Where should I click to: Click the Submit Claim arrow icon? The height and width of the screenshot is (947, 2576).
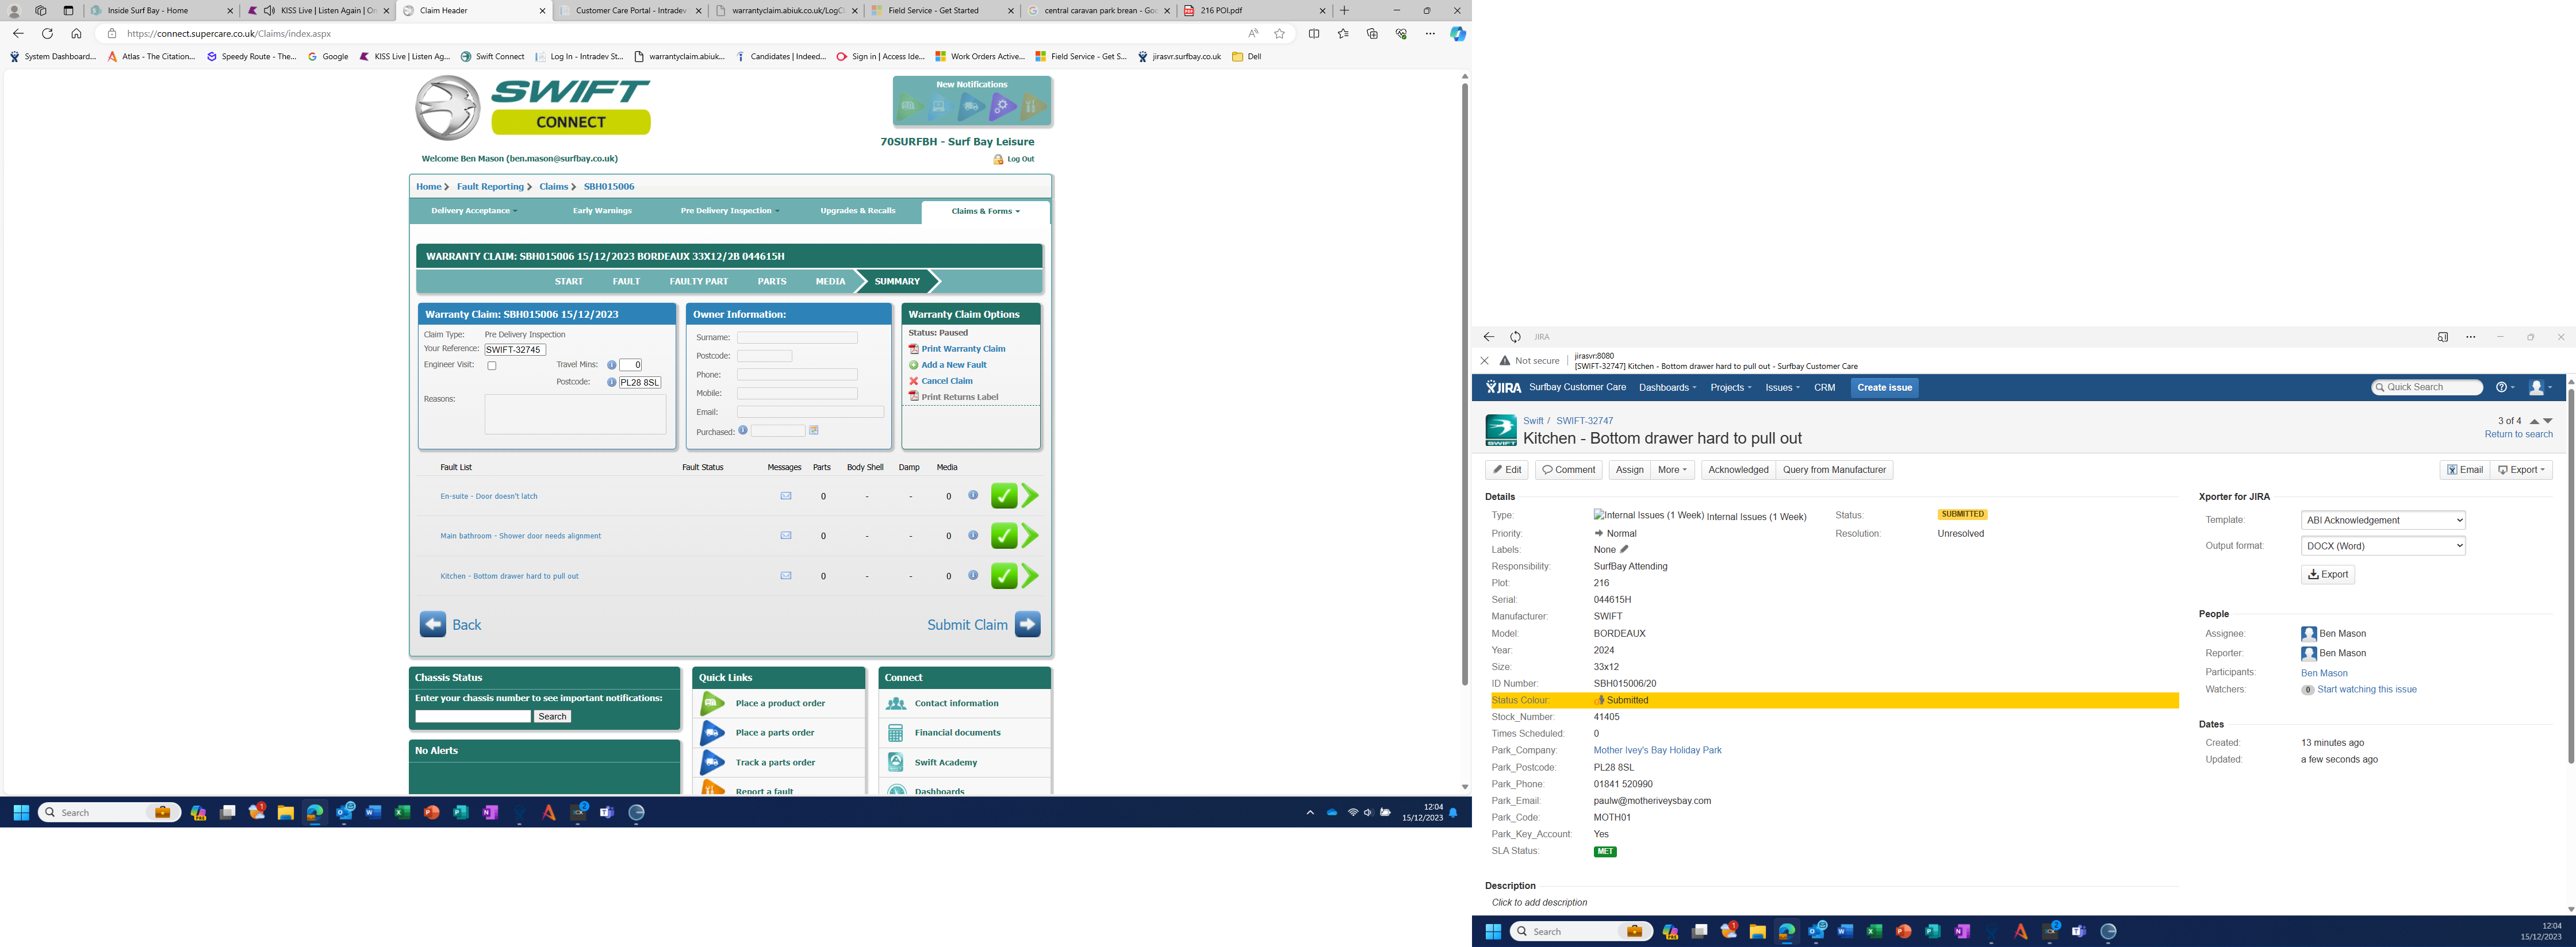[x=1027, y=624]
